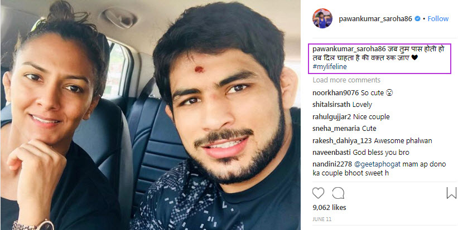The image size is (458, 230).
Task: Follow pawankumar_saroha86
Action: [x=438, y=19]
